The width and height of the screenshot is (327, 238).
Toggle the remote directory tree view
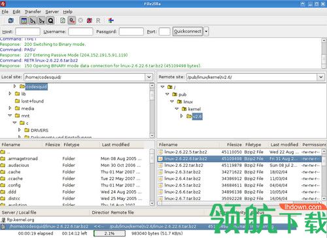coord(42,21)
